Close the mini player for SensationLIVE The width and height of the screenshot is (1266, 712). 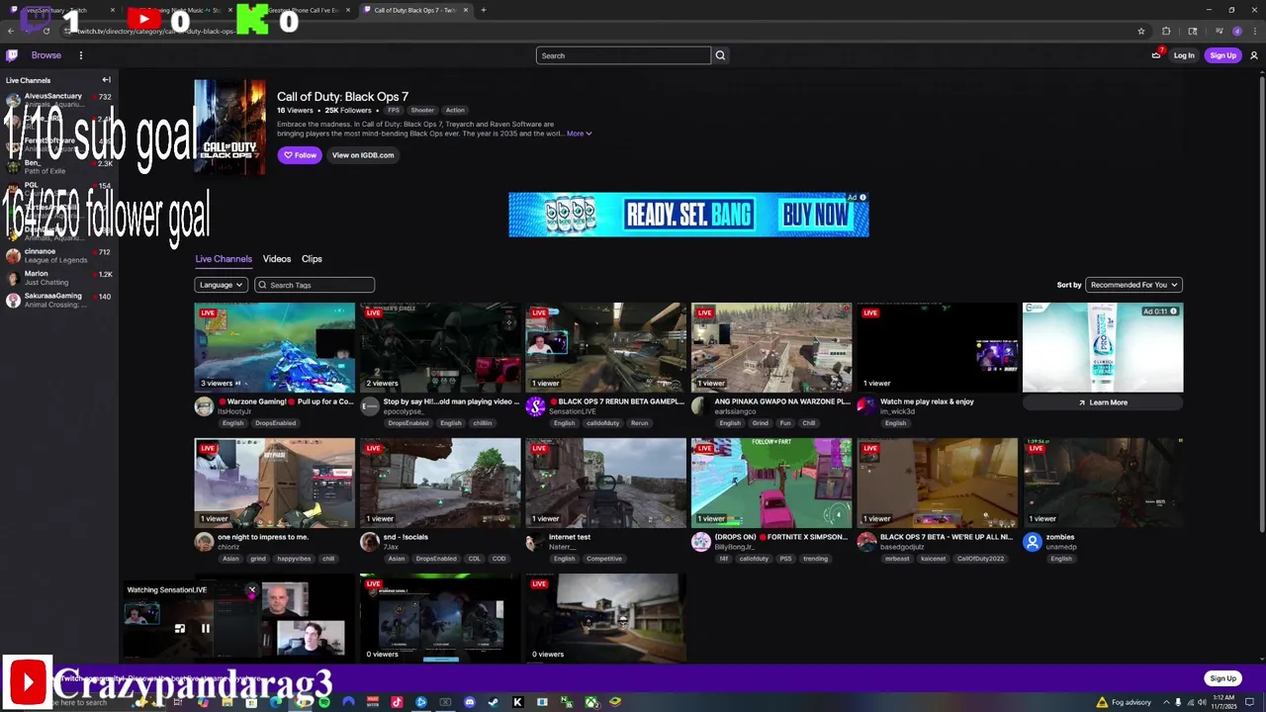252,590
